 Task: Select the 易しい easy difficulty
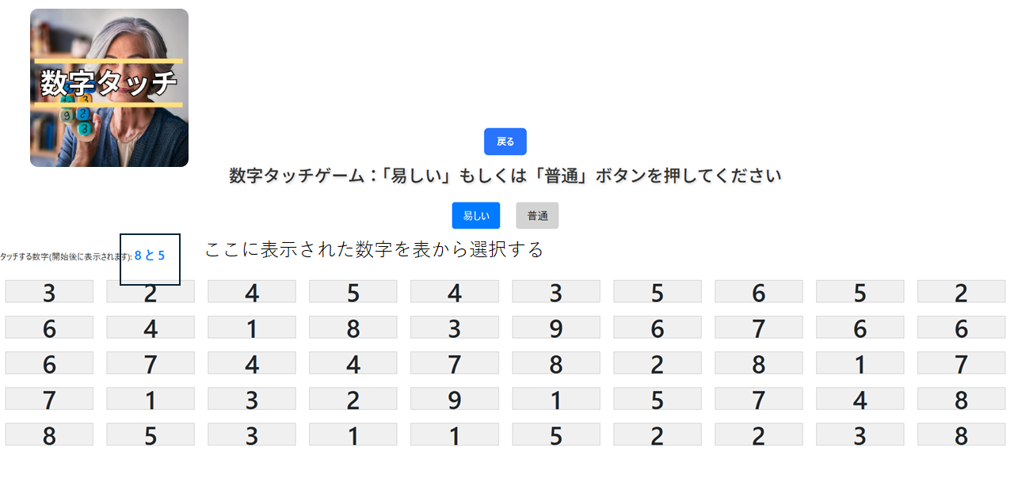(475, 215)
